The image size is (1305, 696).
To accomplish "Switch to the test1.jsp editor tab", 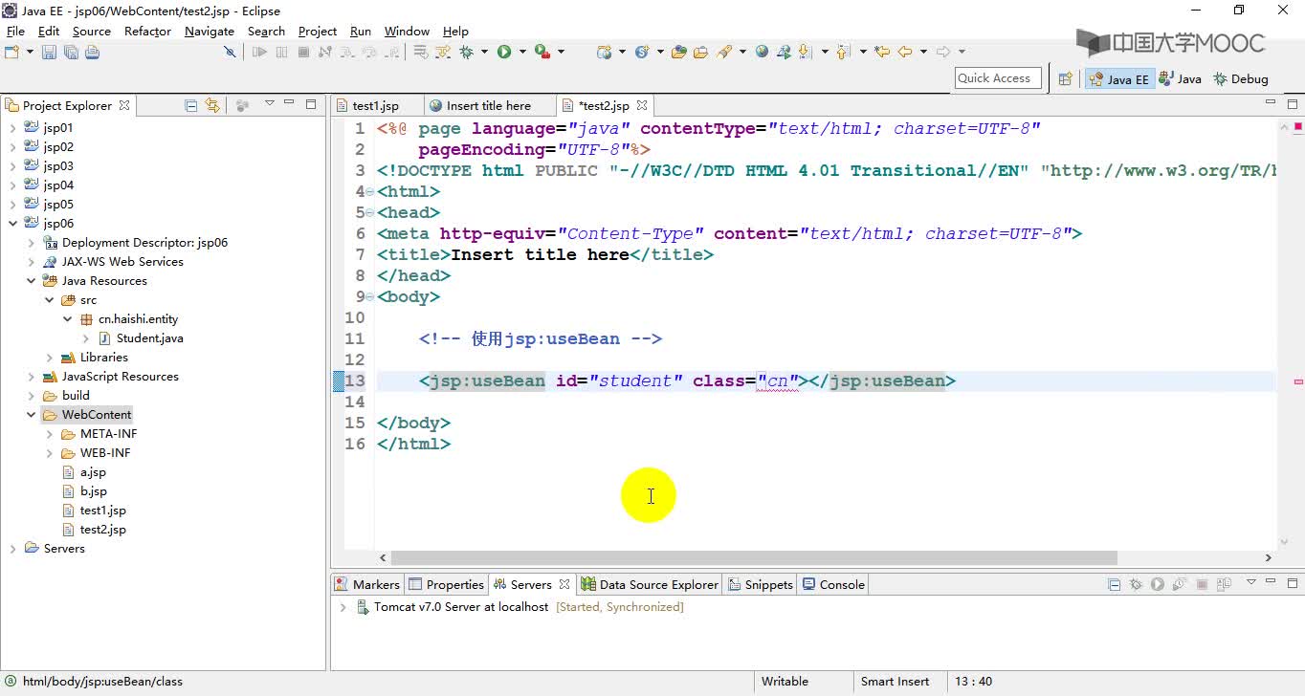I will 375,106.
